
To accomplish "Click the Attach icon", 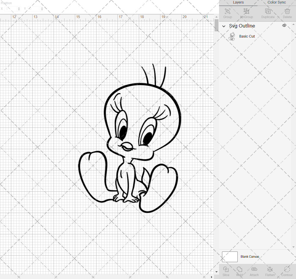I will [x=254, y=271].
